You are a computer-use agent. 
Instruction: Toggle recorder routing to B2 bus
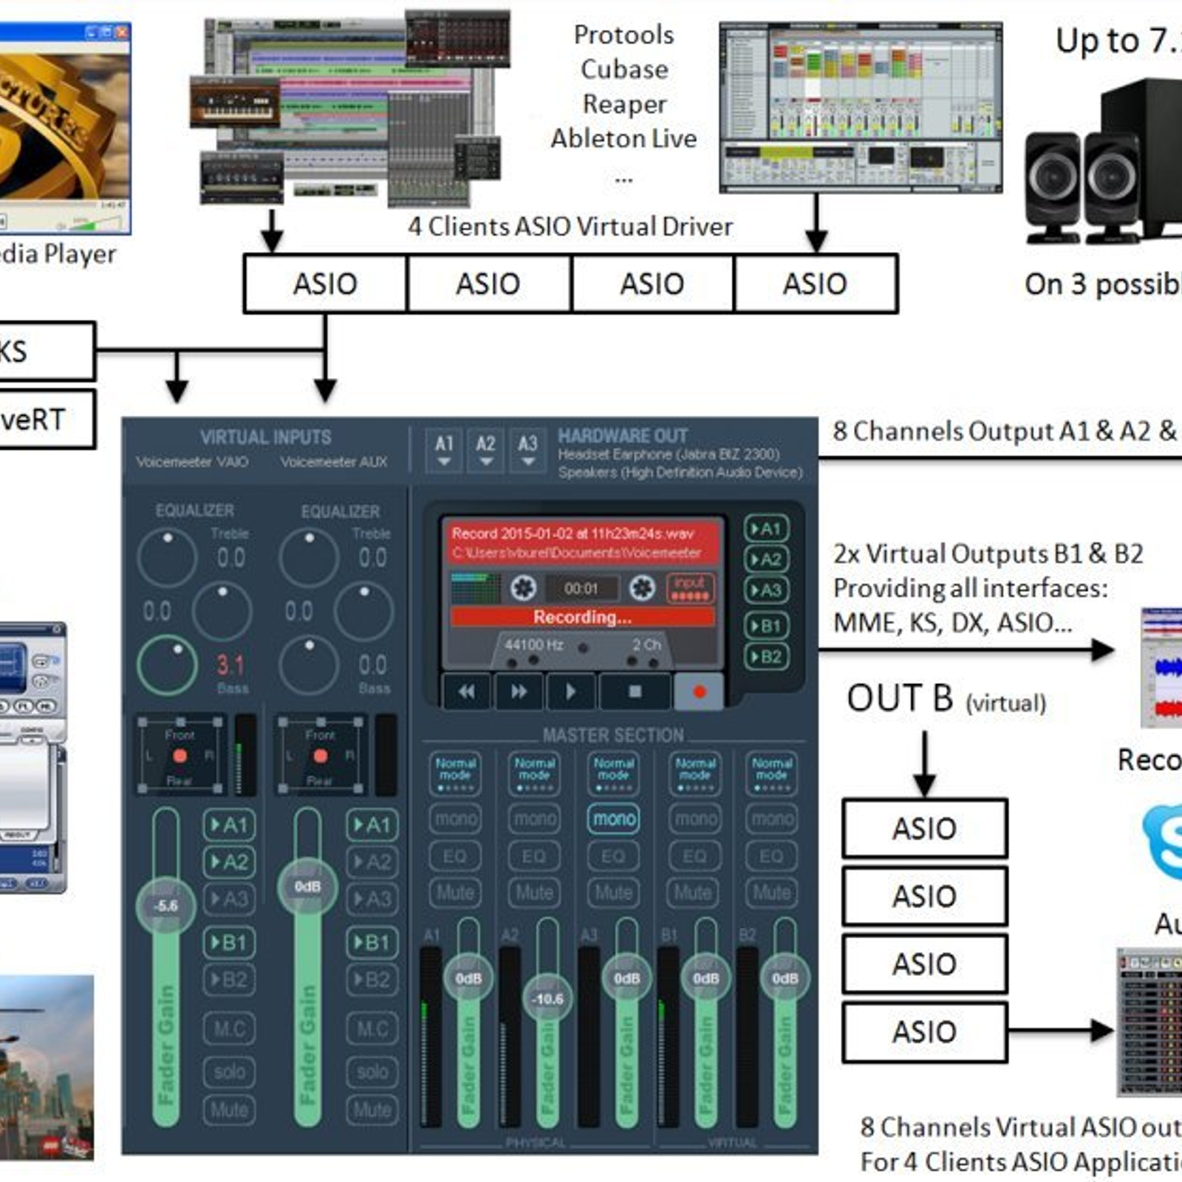[x=766, y=657]
